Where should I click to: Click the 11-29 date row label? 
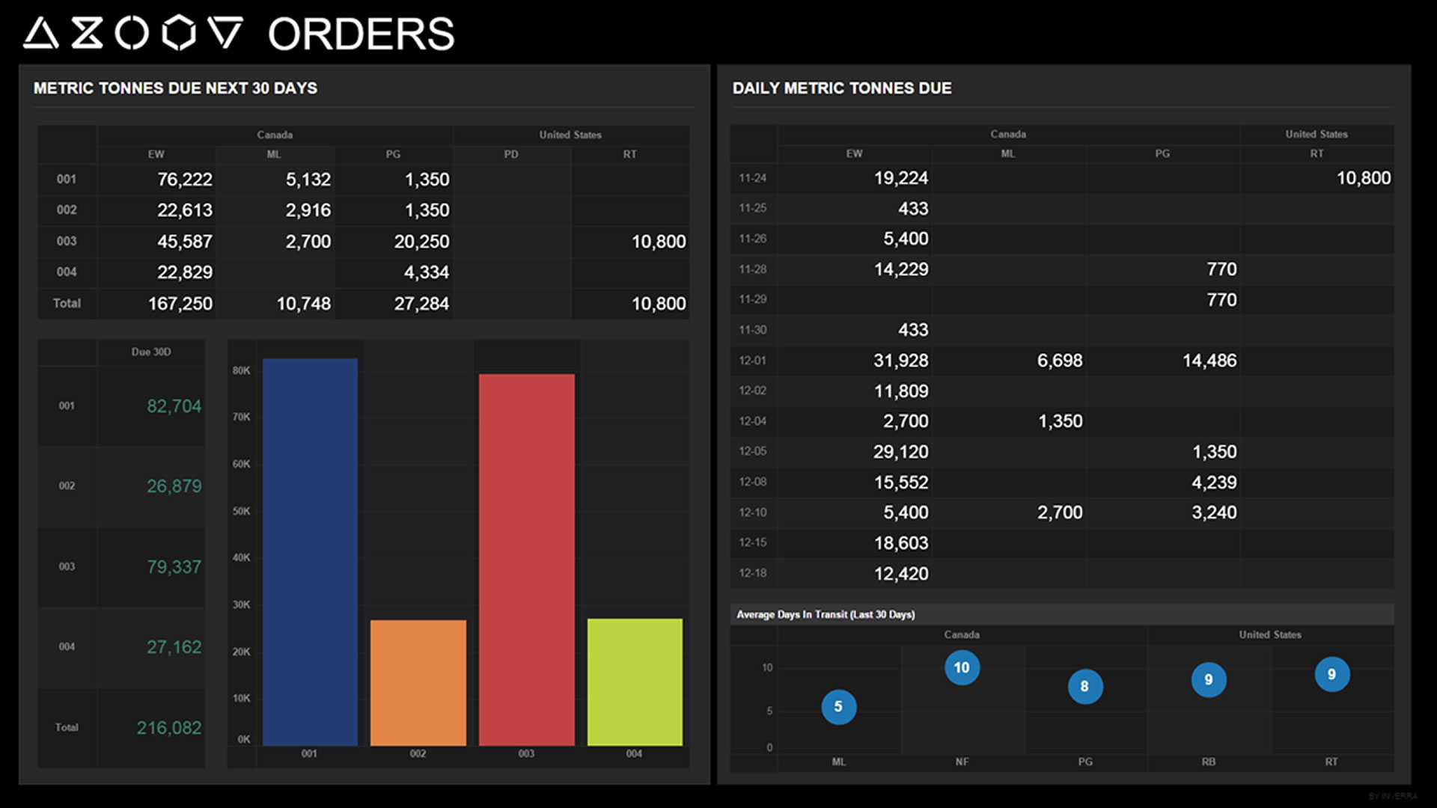753,299
